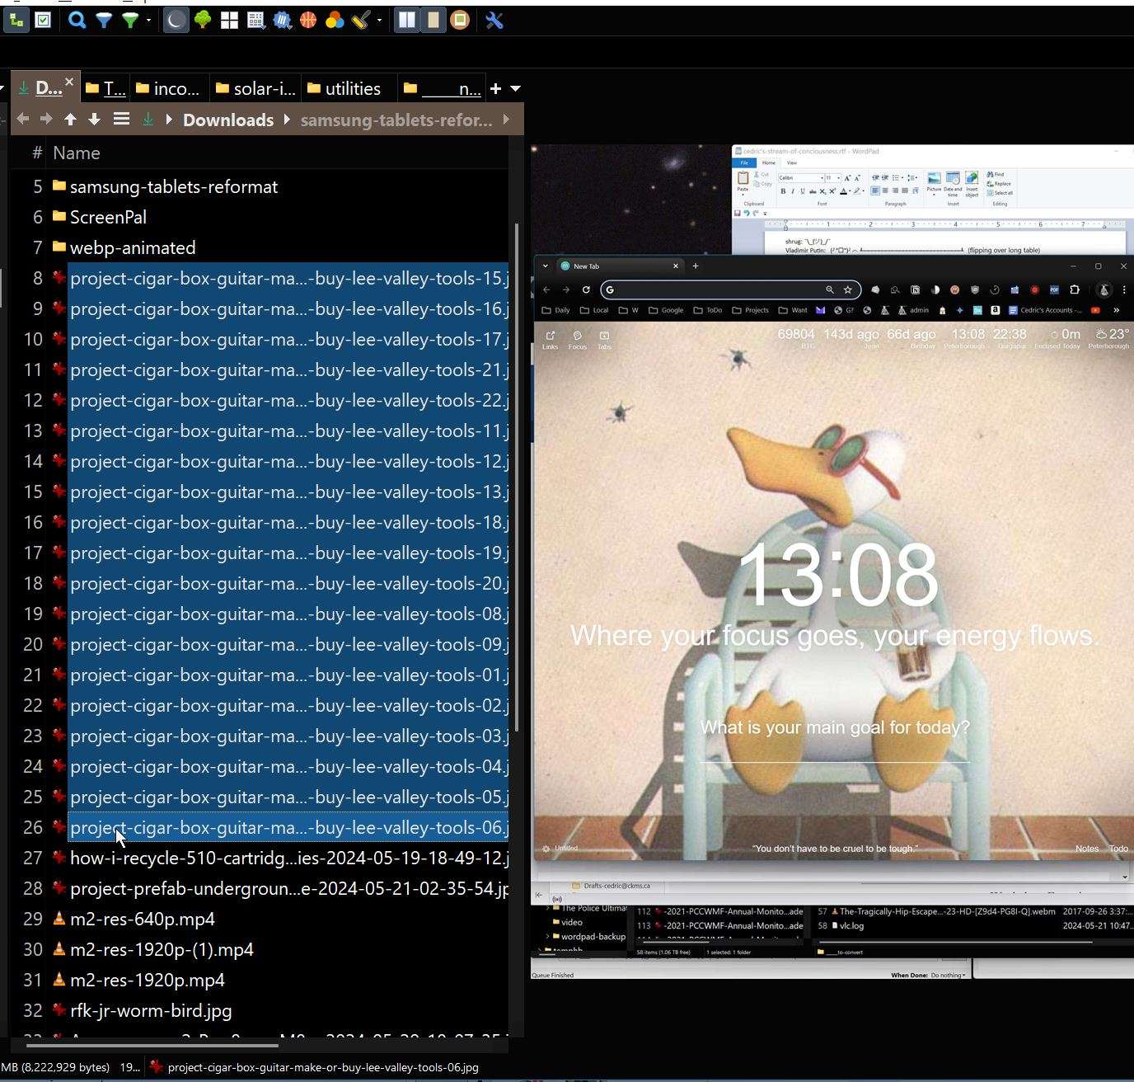This screenshot has width=1134, height=1082.
Task: Toggle dark mode with the moon icon
Action: 176,21
